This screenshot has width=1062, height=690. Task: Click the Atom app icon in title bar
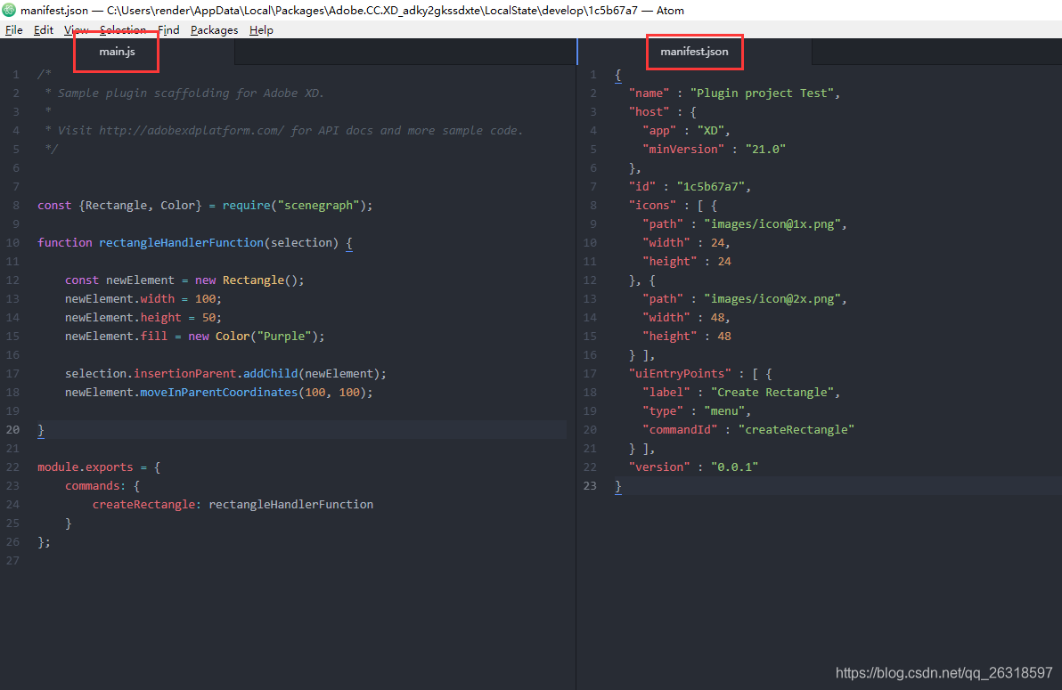[x=9, y=10]
